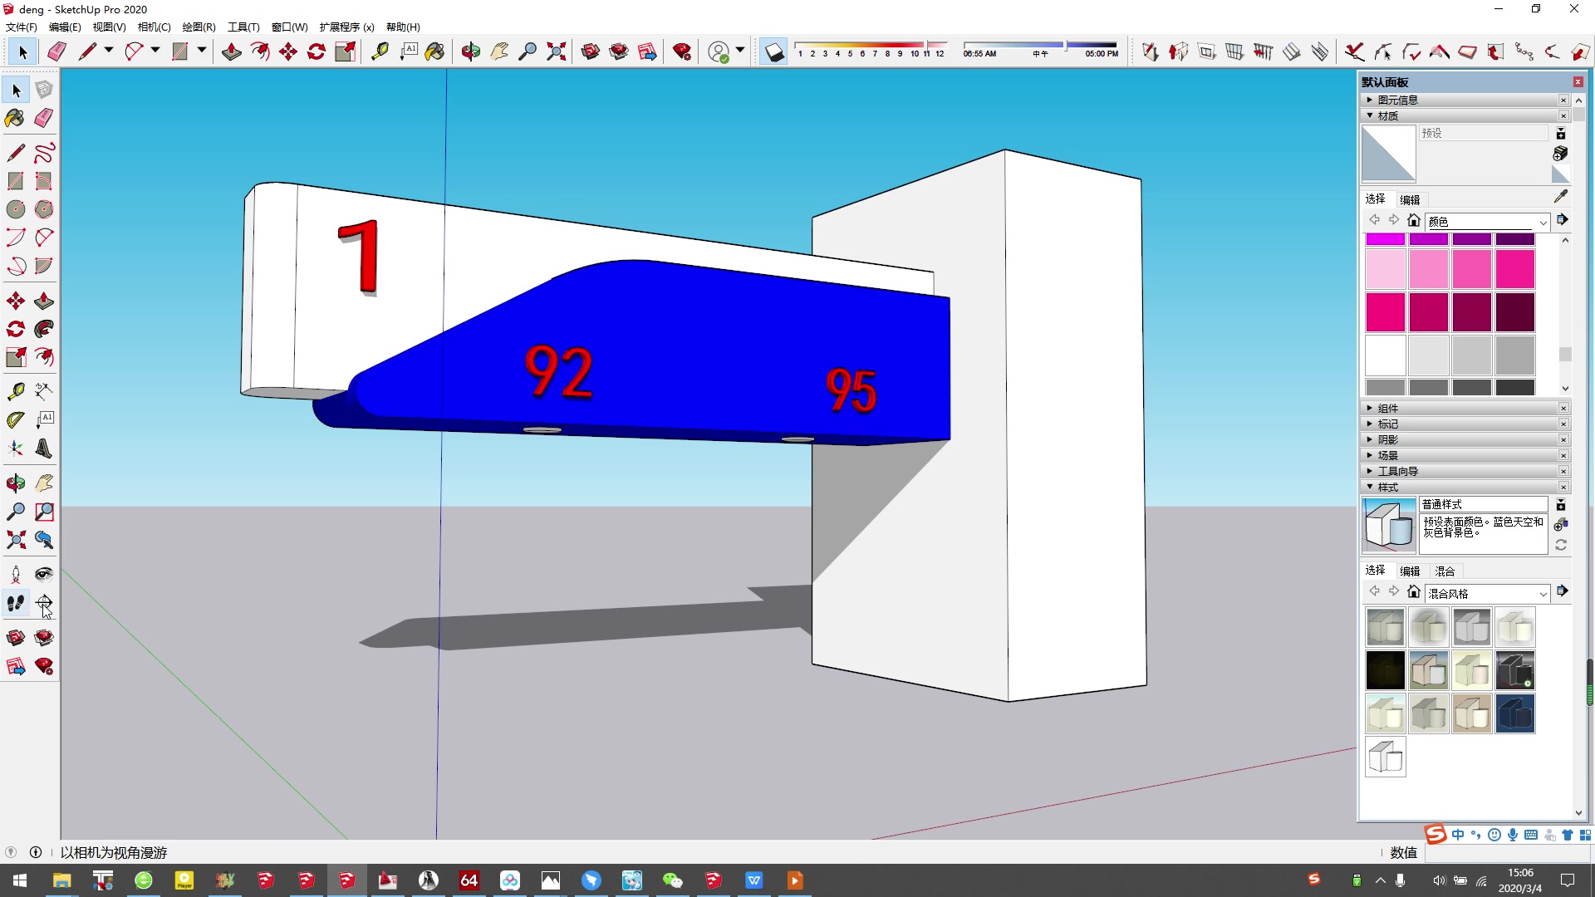Open the 混合风格 style collection dropdown
Image resolution: width=1595 pixels, height=897 pixels.
(x=1543, y=593)
